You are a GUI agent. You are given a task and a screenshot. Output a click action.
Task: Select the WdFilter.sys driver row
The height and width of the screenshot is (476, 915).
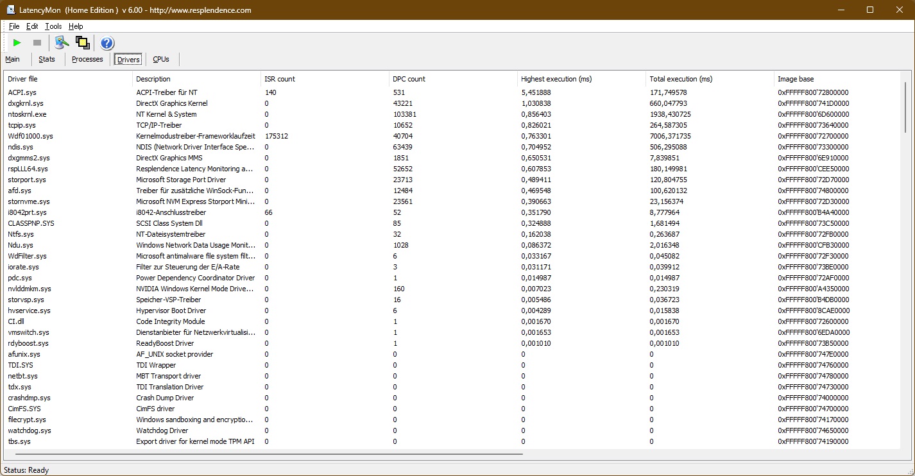pyautogui.click(x=452, y=256)
